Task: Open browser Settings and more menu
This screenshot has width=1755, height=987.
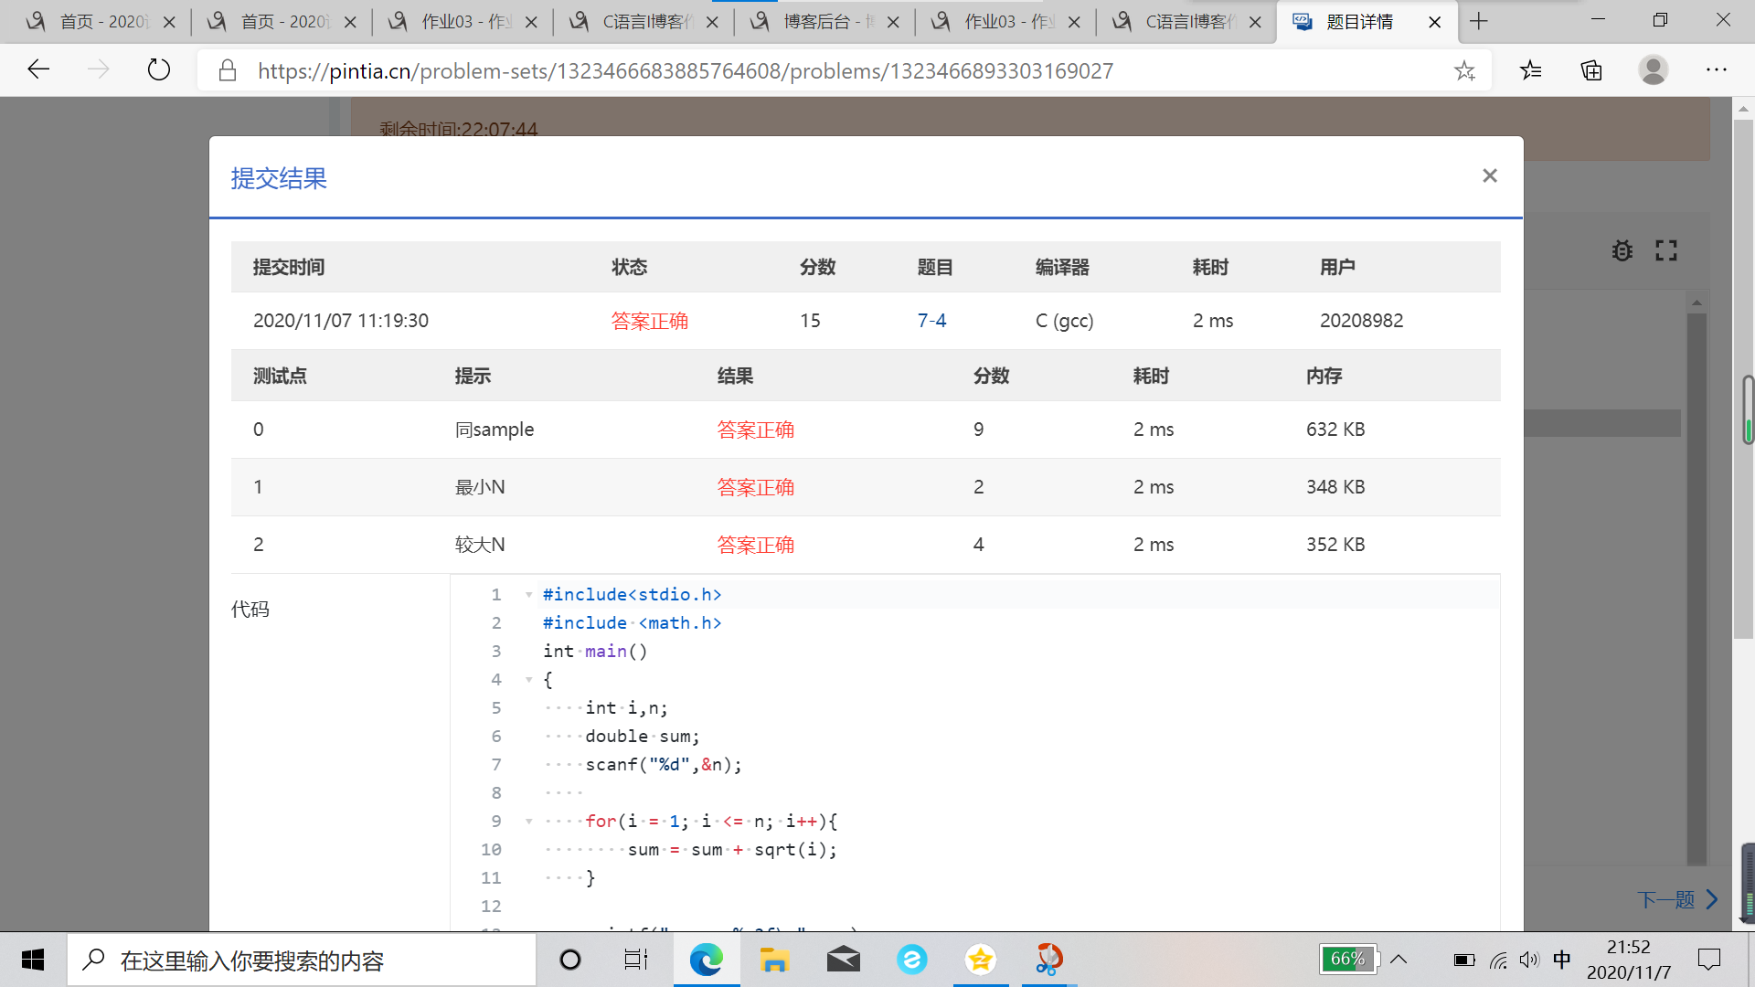Action: click(1716, 69)
